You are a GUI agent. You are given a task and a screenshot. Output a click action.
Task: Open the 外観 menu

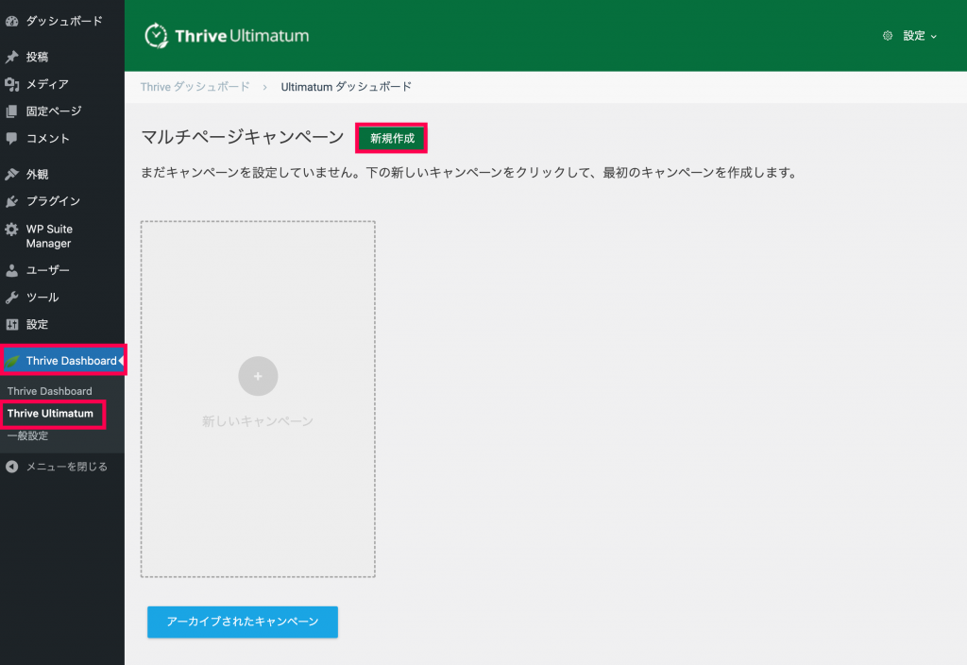[x=61, y=174]
